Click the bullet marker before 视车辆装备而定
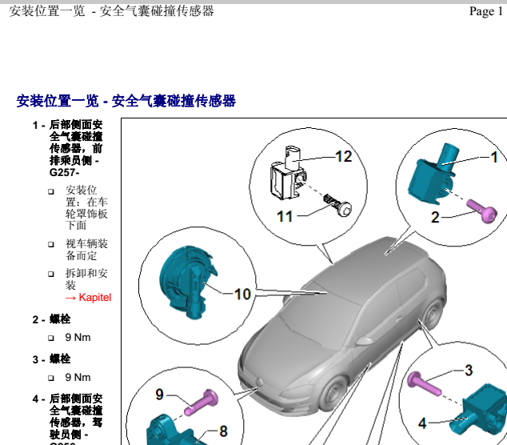 [51, 244]
